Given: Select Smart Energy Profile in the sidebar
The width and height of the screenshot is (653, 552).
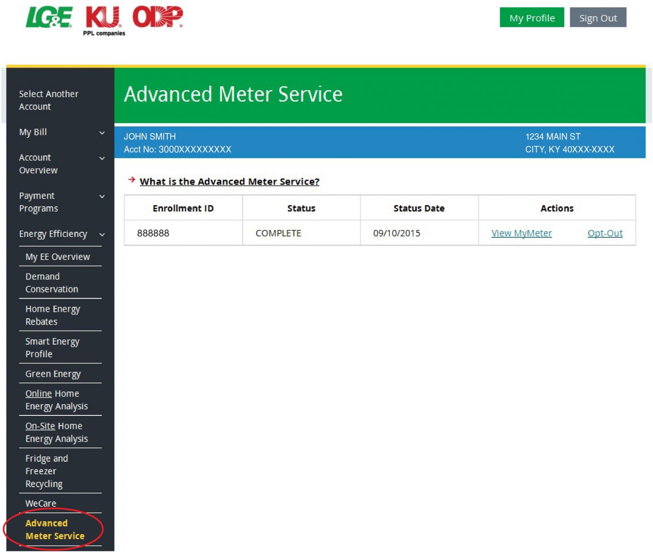Looking at the screenshot, I should 52,347.
